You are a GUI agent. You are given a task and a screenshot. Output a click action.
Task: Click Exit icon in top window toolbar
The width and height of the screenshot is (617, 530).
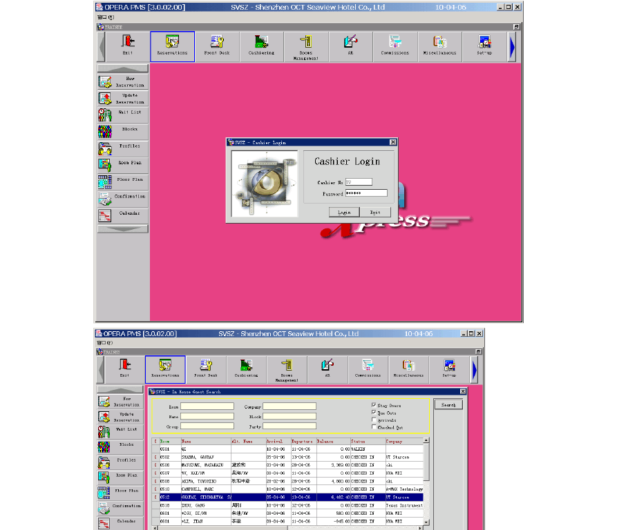128,46
